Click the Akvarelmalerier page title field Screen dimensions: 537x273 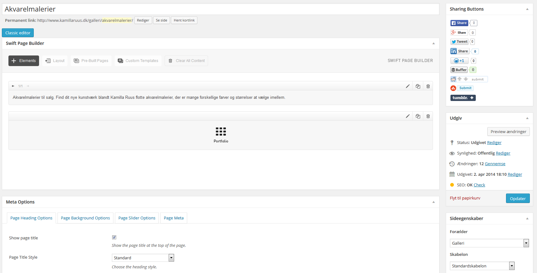220,9
